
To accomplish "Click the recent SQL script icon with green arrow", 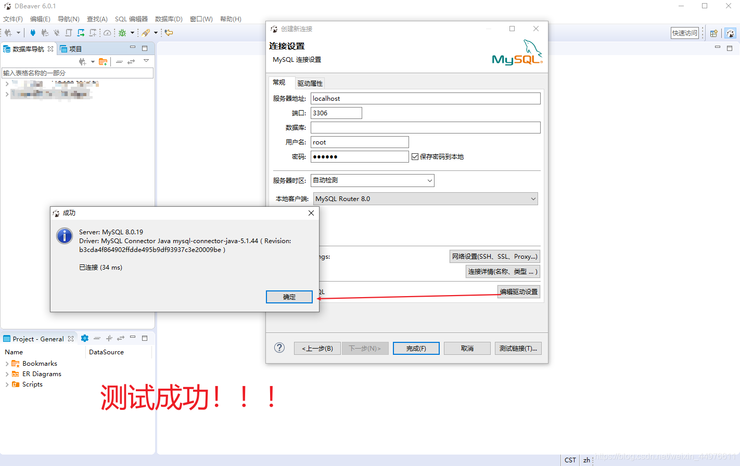I will click(x=81, y=33).
